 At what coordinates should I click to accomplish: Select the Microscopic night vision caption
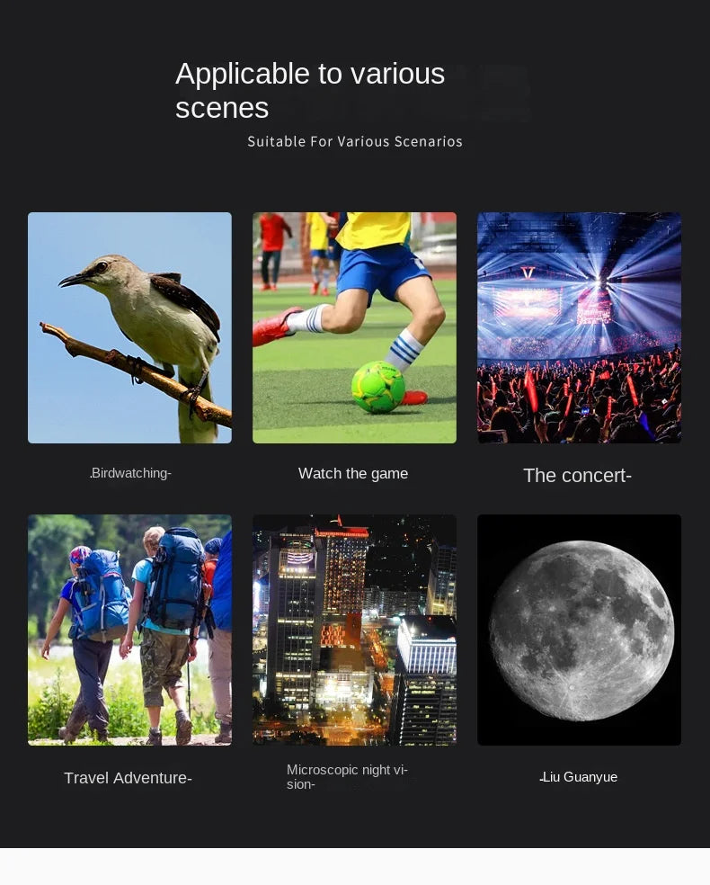point(347,777)
